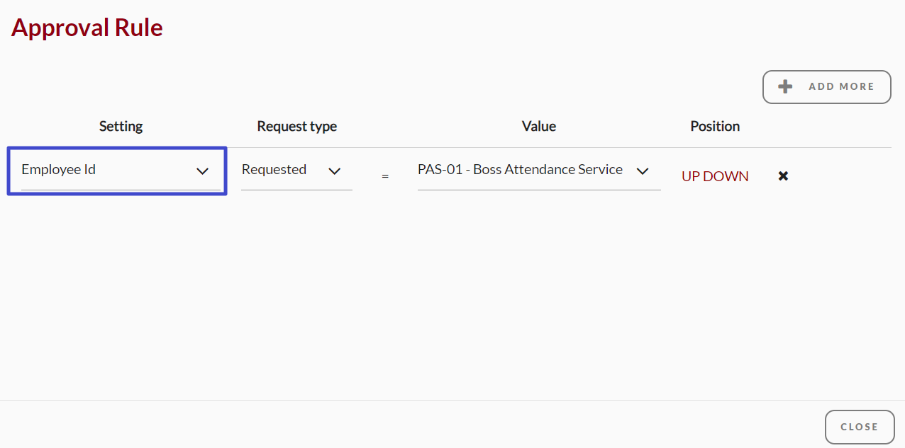Click the chevron beside PAS-01 Boss Attendance Service

[x=643, y=171]
